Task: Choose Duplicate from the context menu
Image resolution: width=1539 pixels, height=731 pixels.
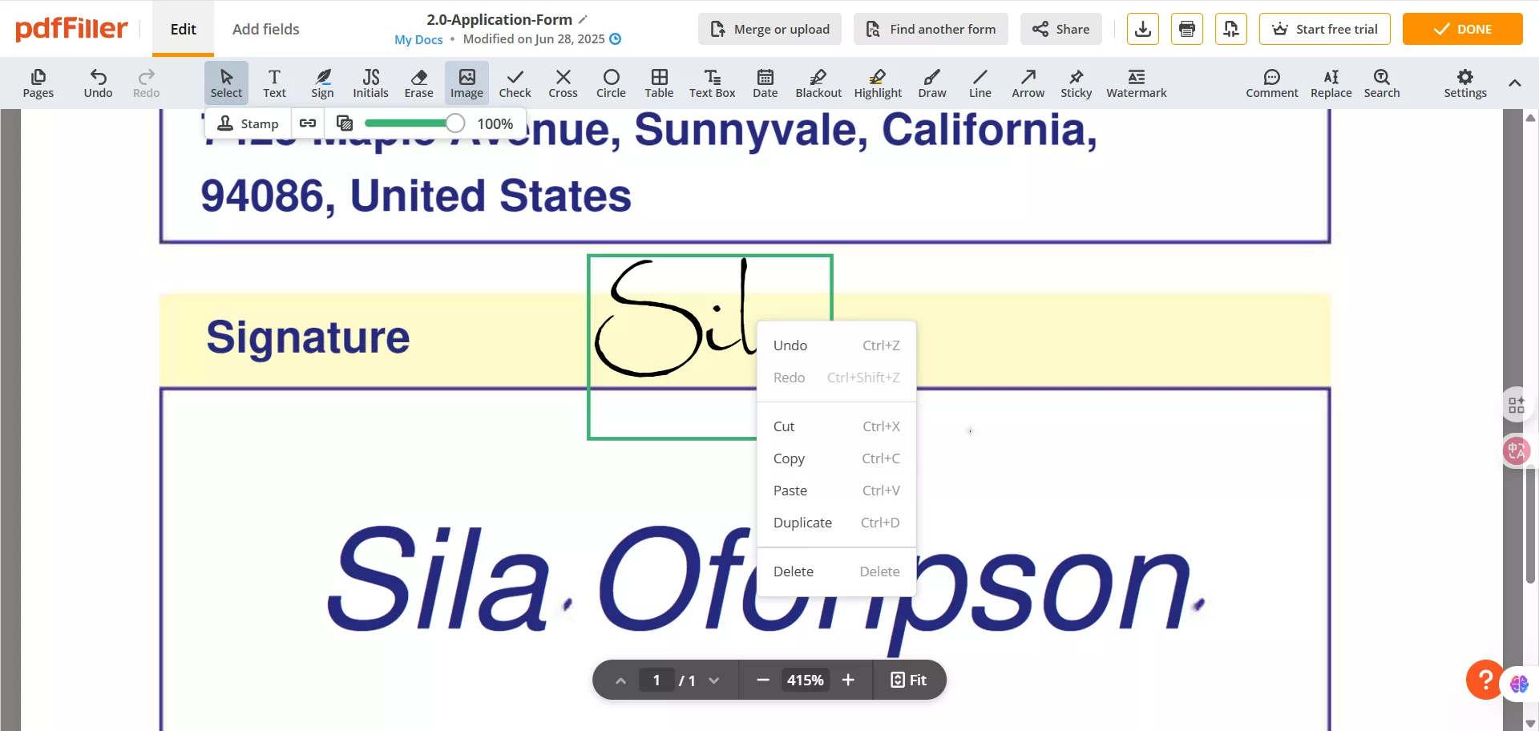Action: (802, 522)
